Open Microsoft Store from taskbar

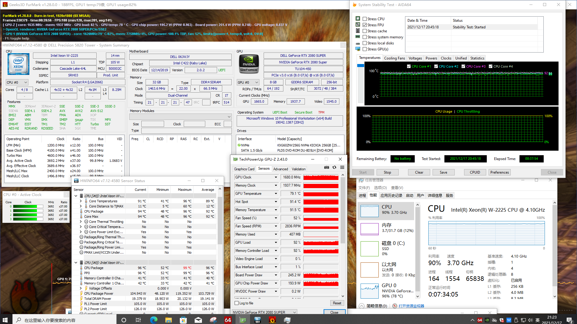click(183, 320)
